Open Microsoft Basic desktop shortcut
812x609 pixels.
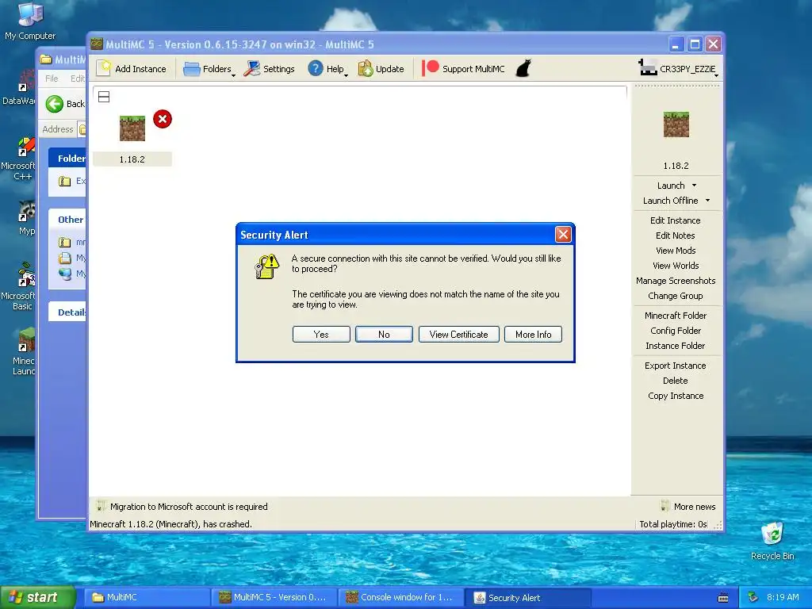pos(20,286)
